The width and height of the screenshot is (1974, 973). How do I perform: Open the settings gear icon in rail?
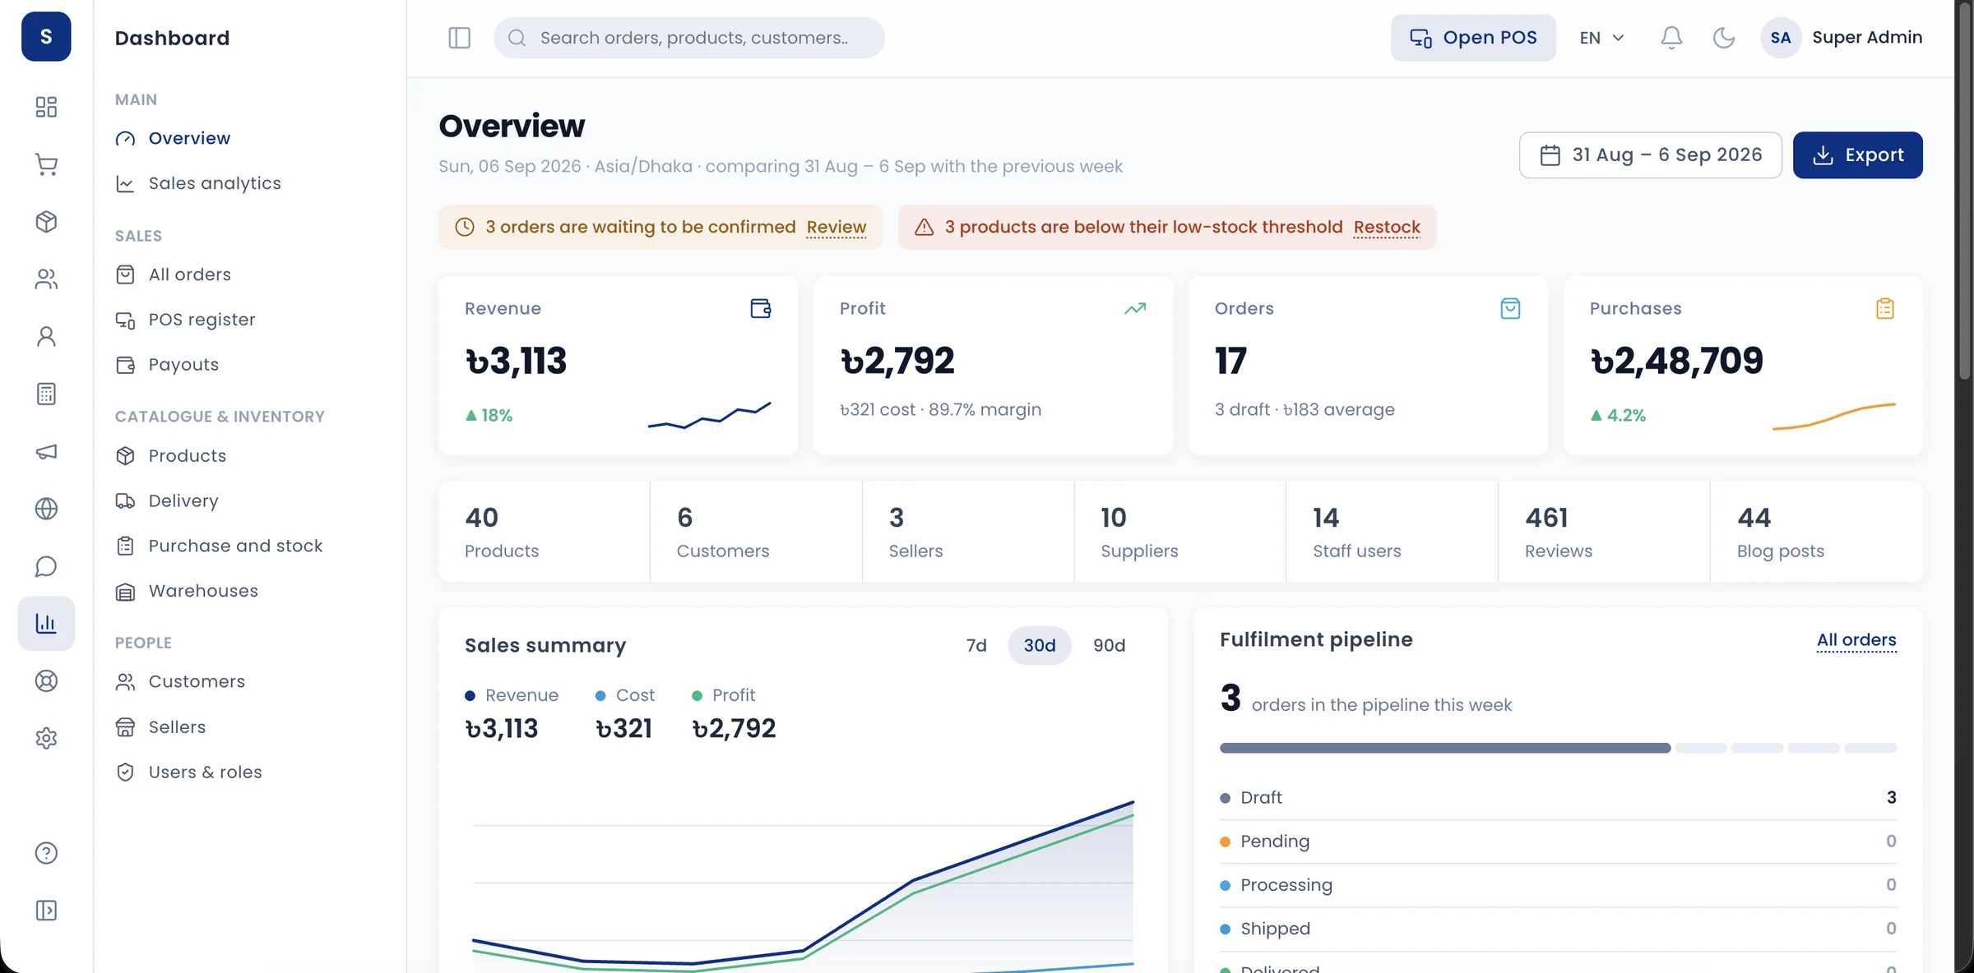click(46, 738)
